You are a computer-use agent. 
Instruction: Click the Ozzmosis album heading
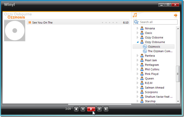point(16,17)
